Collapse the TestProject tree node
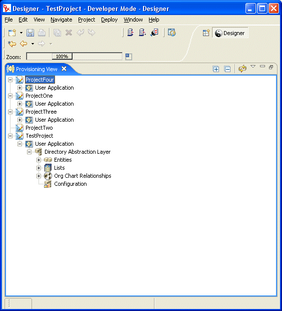282x311 pixels. 10,136
